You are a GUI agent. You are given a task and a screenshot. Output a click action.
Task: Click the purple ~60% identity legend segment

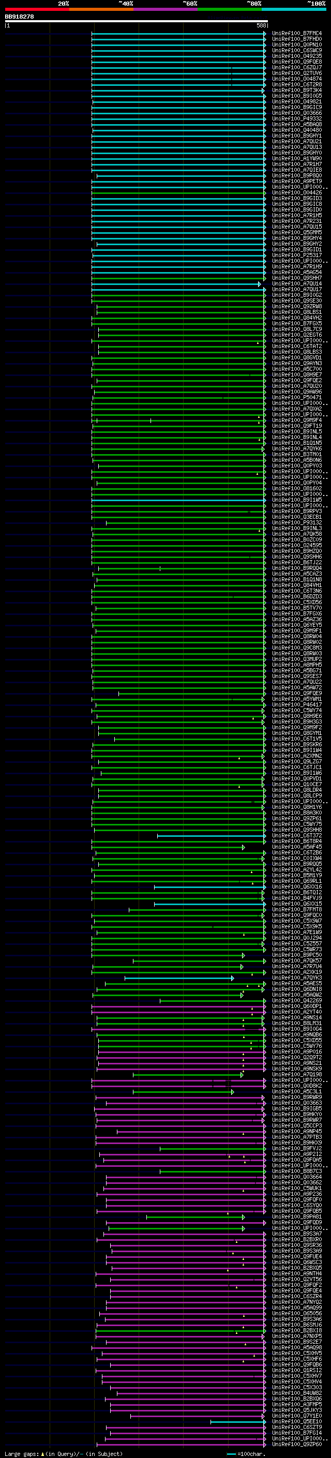point(166,9)
